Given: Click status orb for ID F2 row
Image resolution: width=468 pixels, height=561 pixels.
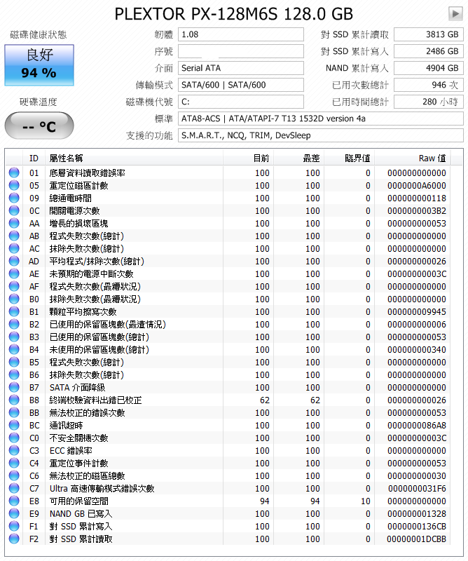Looking at the screenshot, I should [14, 539].
